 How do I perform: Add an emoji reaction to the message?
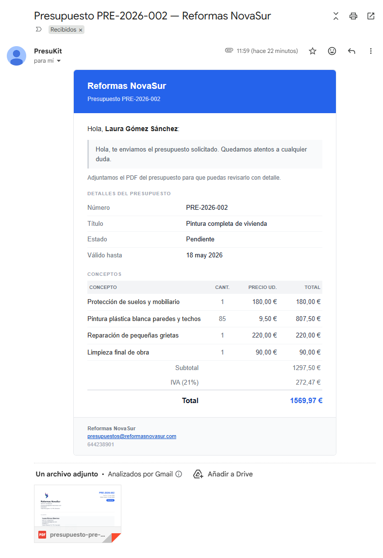pyautogui.click(x=332, y=51)
